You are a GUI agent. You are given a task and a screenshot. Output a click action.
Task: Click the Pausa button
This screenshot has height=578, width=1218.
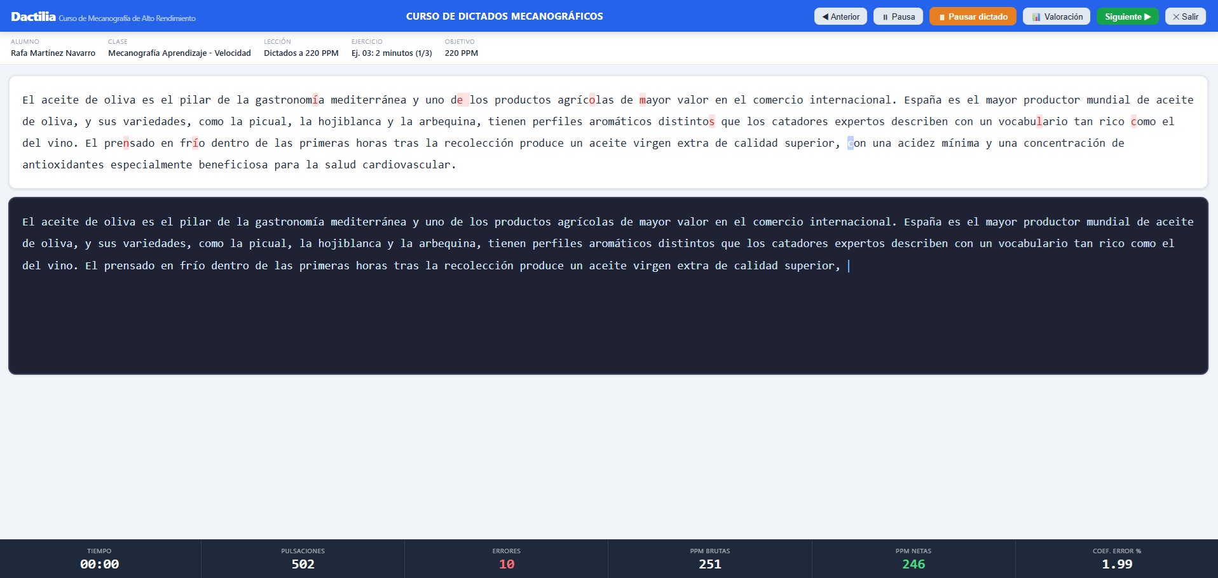(898, 17)
